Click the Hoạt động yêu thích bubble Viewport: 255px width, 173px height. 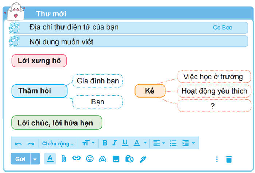(x=214, y=91)
